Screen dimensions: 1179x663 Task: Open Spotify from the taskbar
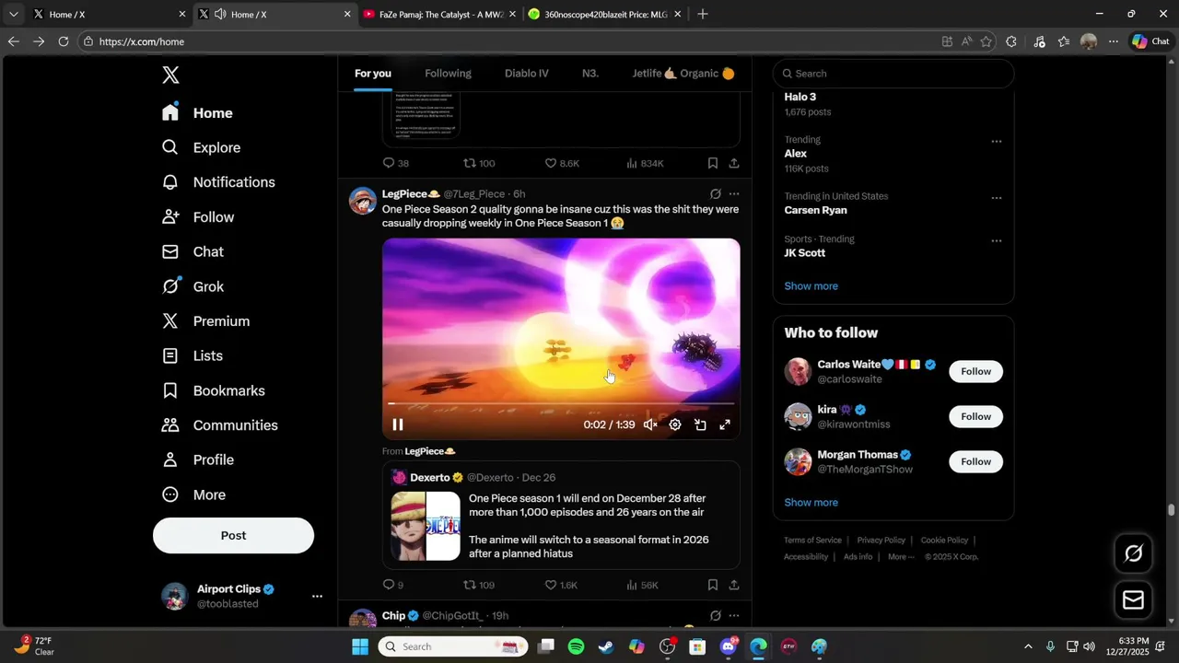point(576,646)
